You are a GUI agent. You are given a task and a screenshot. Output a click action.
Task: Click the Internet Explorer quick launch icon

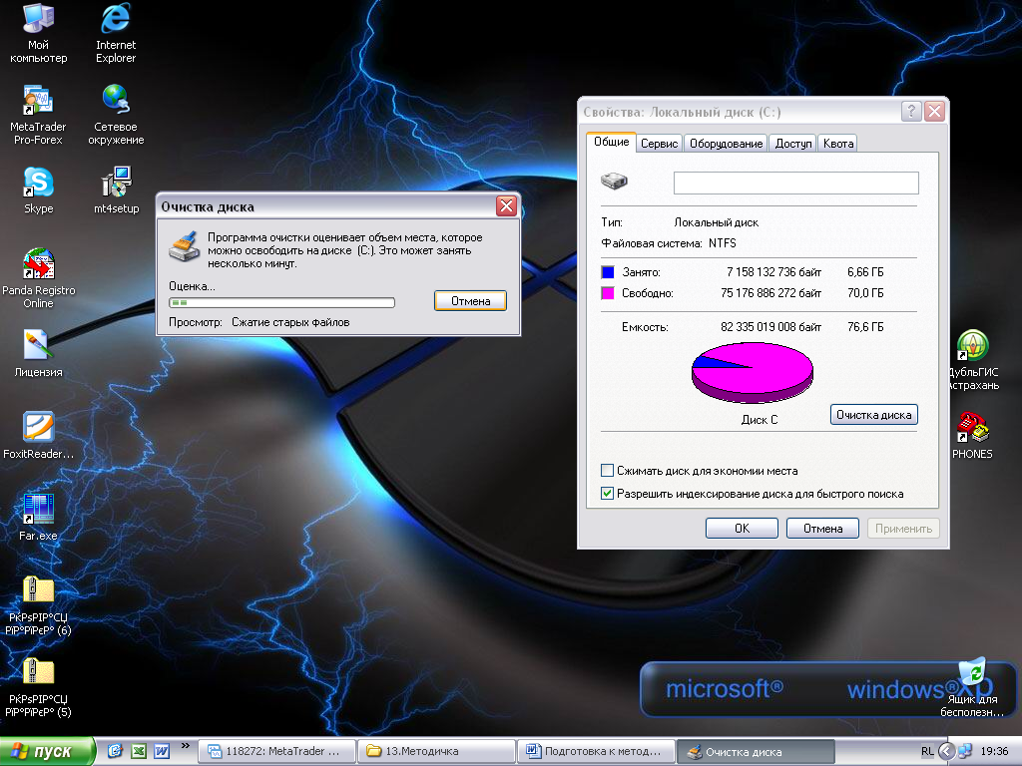115,751
